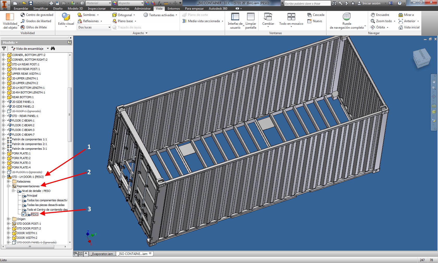Click the browser help question mark

(69, 42)
